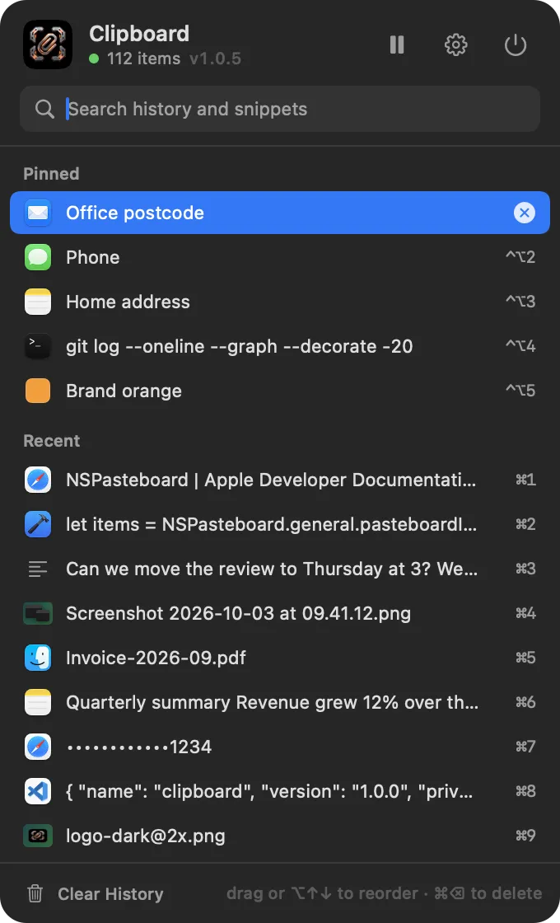Viewport: 560px width, 923px height.
Task: Select the { "name": "clipboard" JSON entry
Action: [280, 791]
